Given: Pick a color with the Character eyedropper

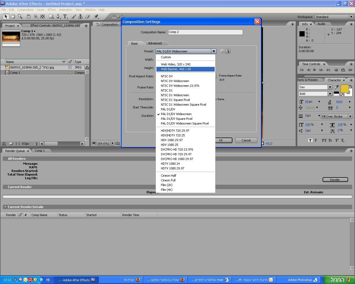Looking at the screenshot, I should pos(337,87).
